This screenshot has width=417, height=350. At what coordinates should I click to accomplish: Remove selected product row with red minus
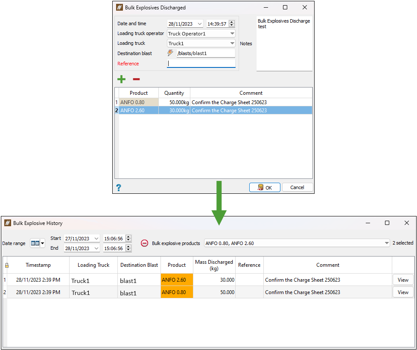click(x=136, y=79)
